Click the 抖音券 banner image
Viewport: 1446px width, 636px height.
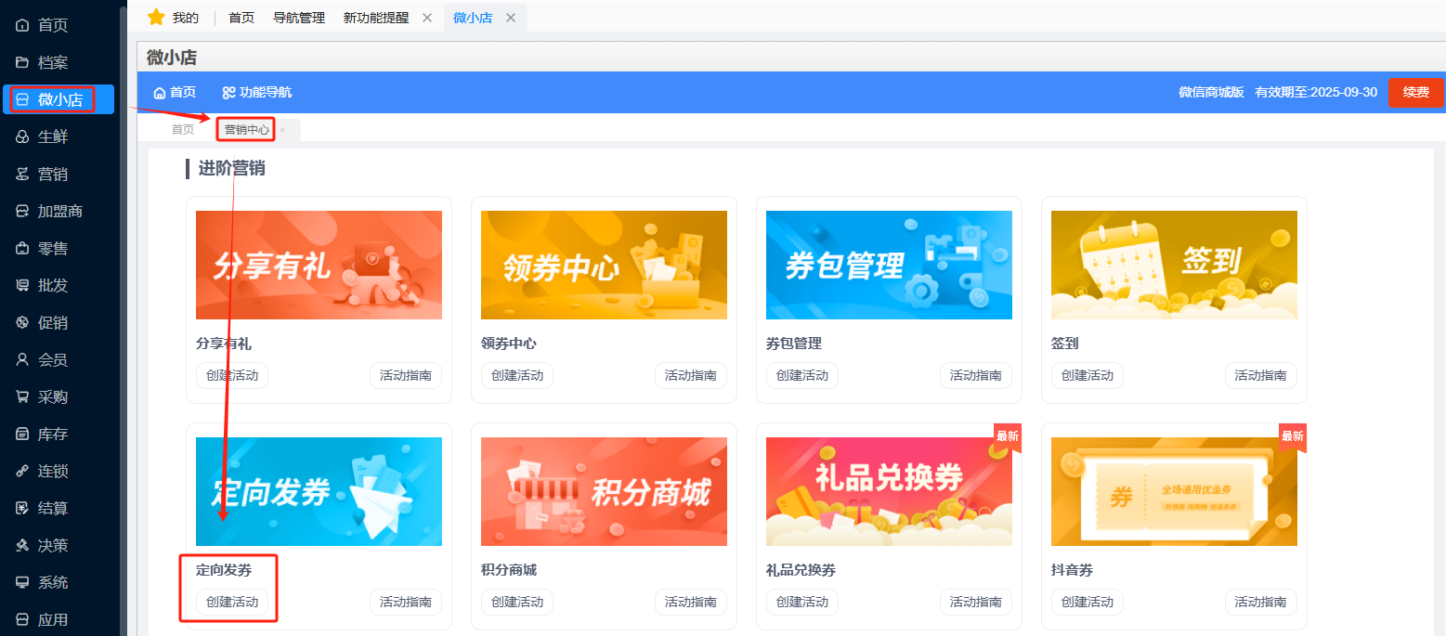tap(1174, 491)
